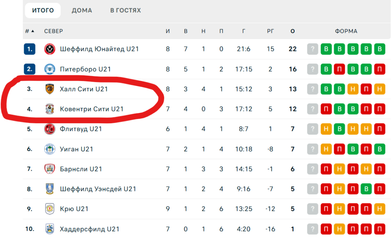Sort standings by the РГ goal difference column

[270, 31]
